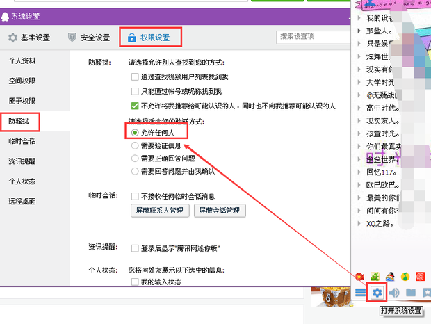
Task: Click the 问问有你 group name
Action: click(x=382, y=211)
